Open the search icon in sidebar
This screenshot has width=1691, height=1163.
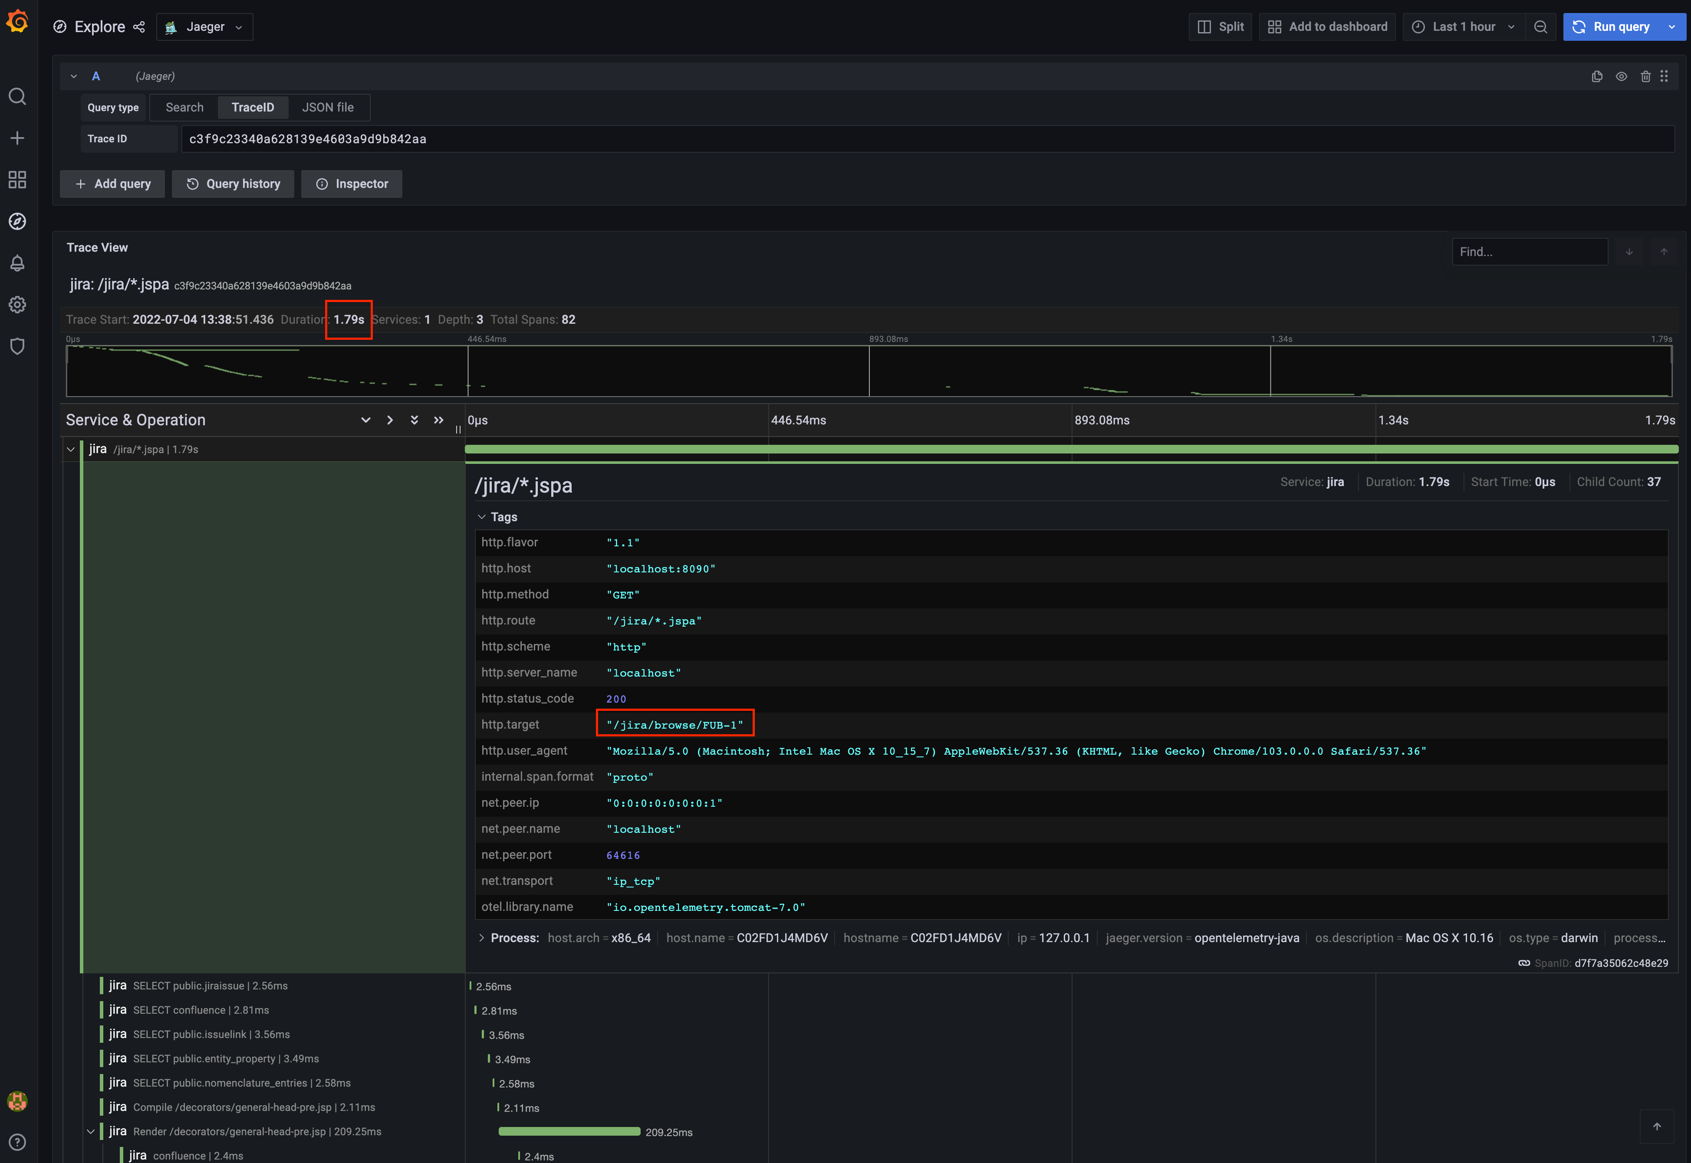coord(17,96)
